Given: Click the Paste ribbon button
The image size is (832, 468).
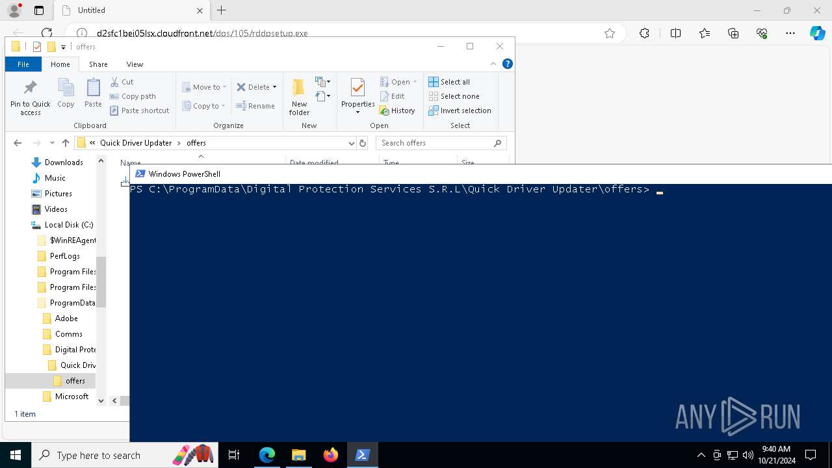Looking at the screenshot, I should point(93,93).
